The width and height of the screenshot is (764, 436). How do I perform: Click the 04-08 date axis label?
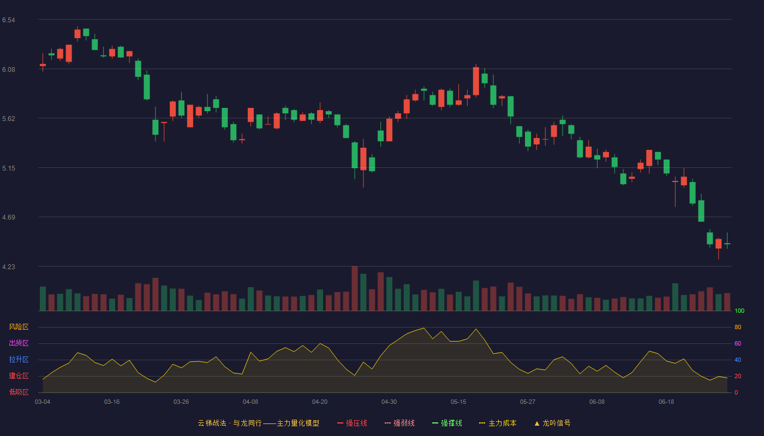point(250,402)
